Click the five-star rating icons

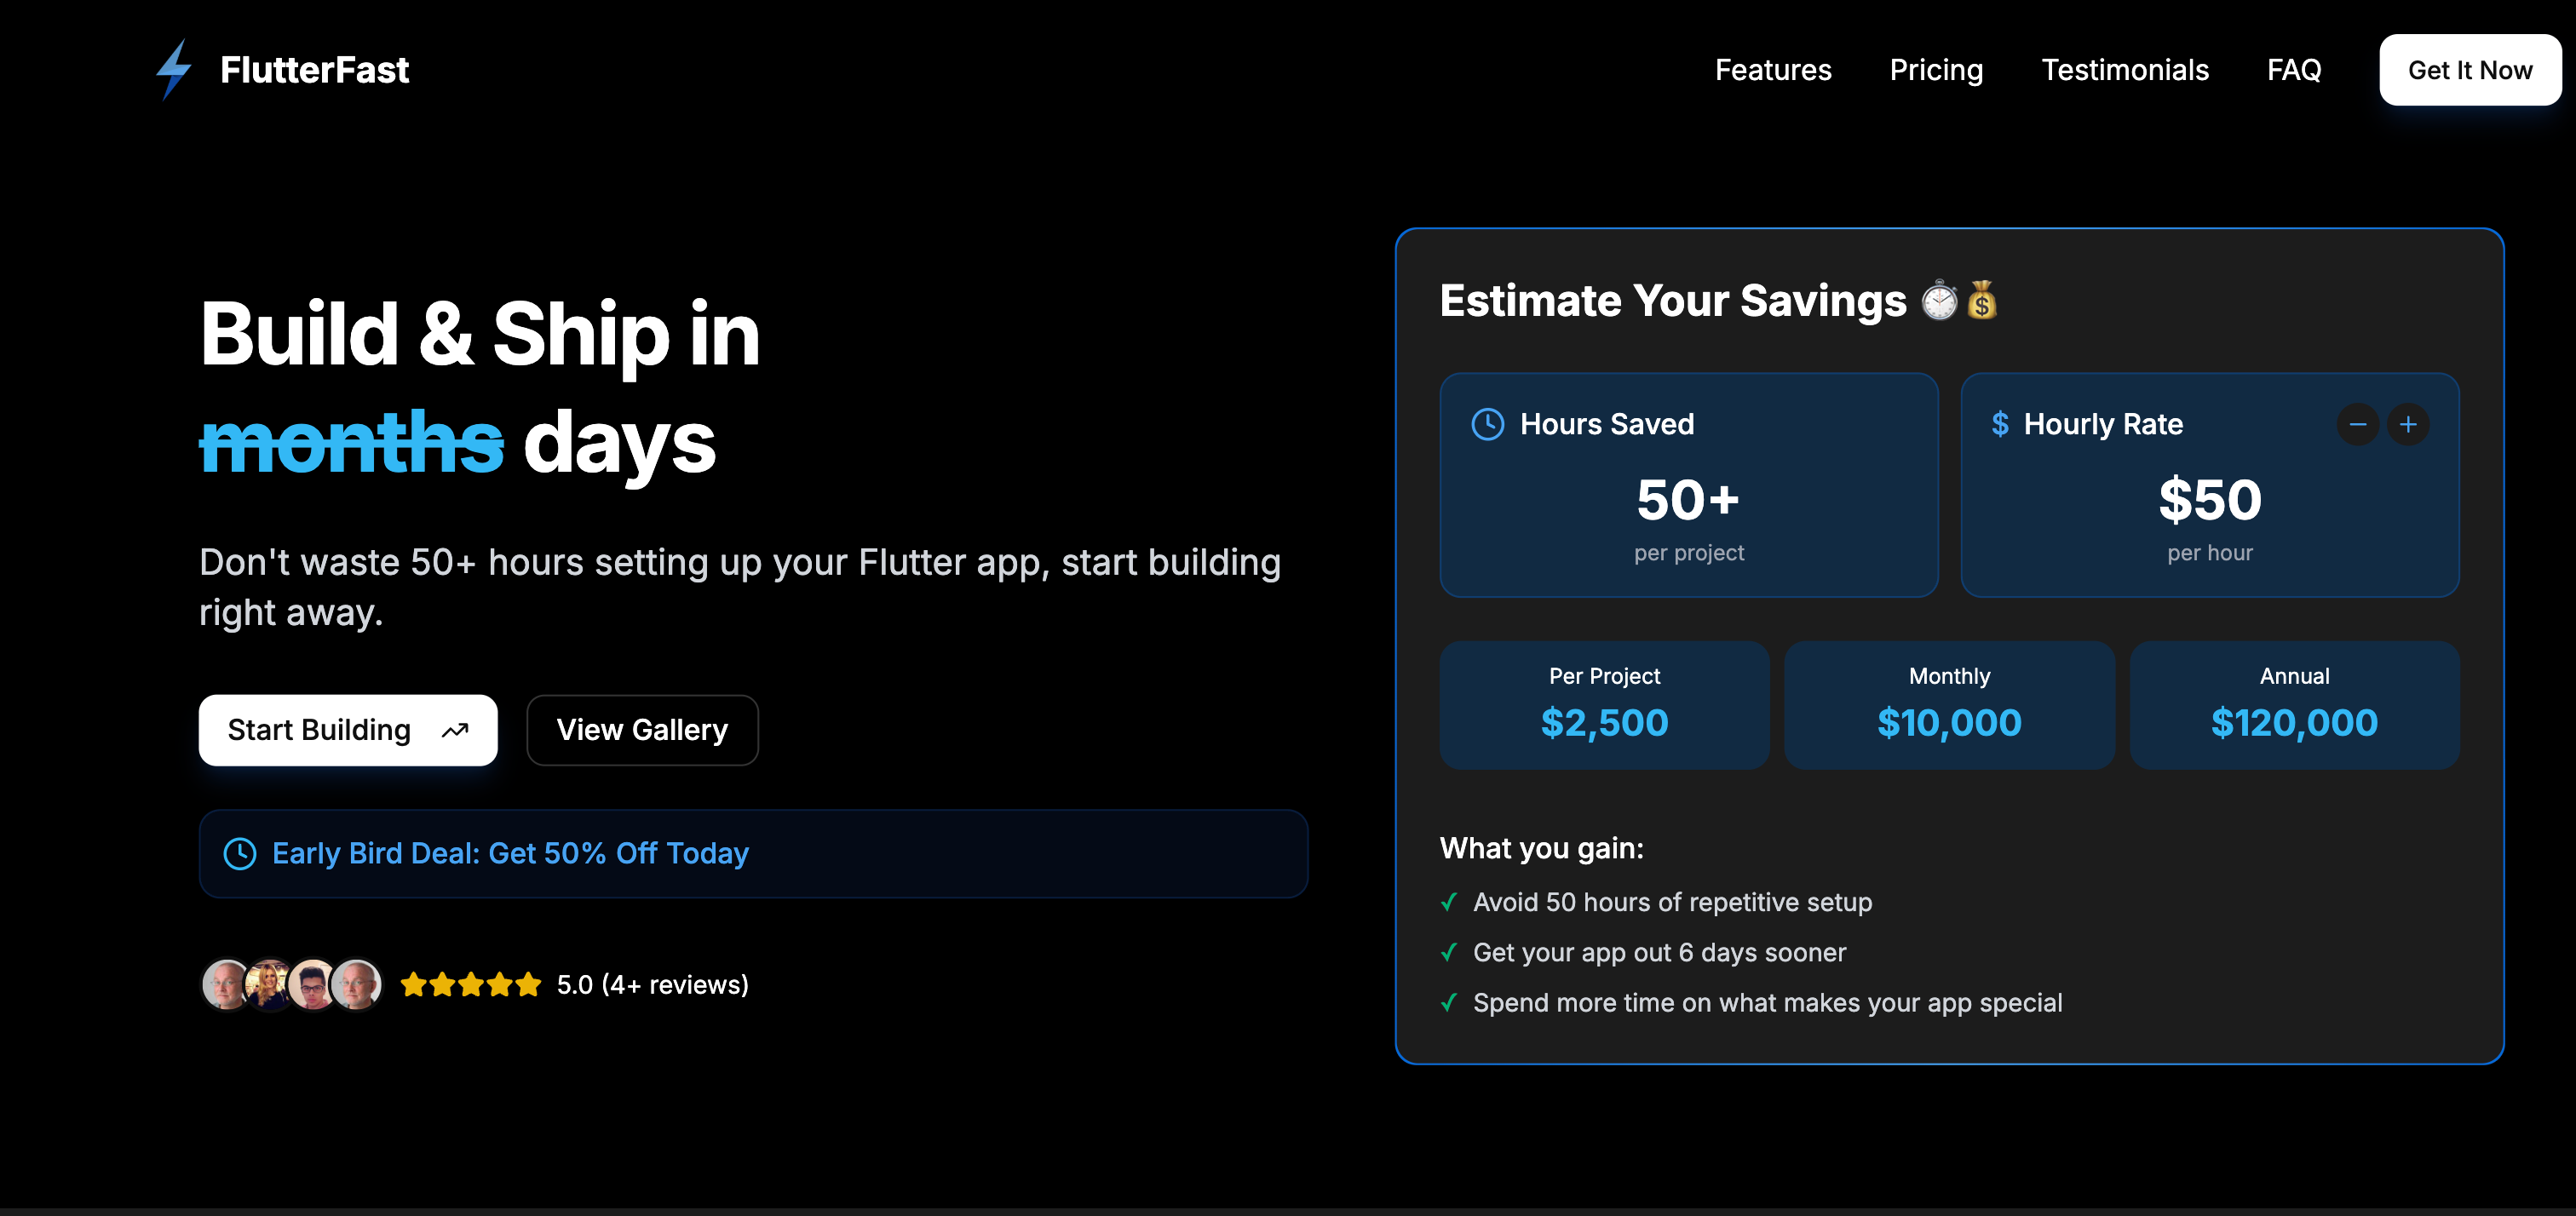pyautogui.click(x=470, y=985)
